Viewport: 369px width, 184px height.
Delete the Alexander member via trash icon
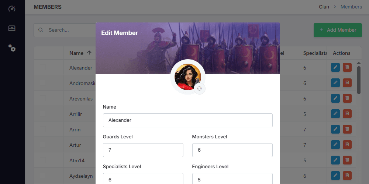pos(347,68)
